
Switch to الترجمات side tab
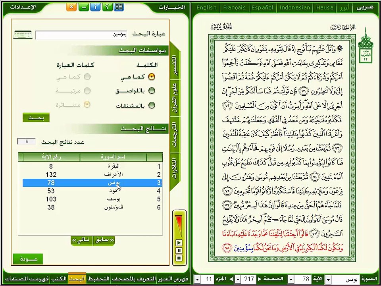click(x=174, y=135)
